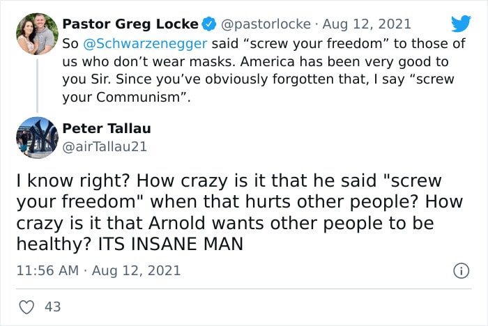Click the 'ITS INSANE MAN' text
The width and height of the screenshot is (488, 326).
[171, 244]
